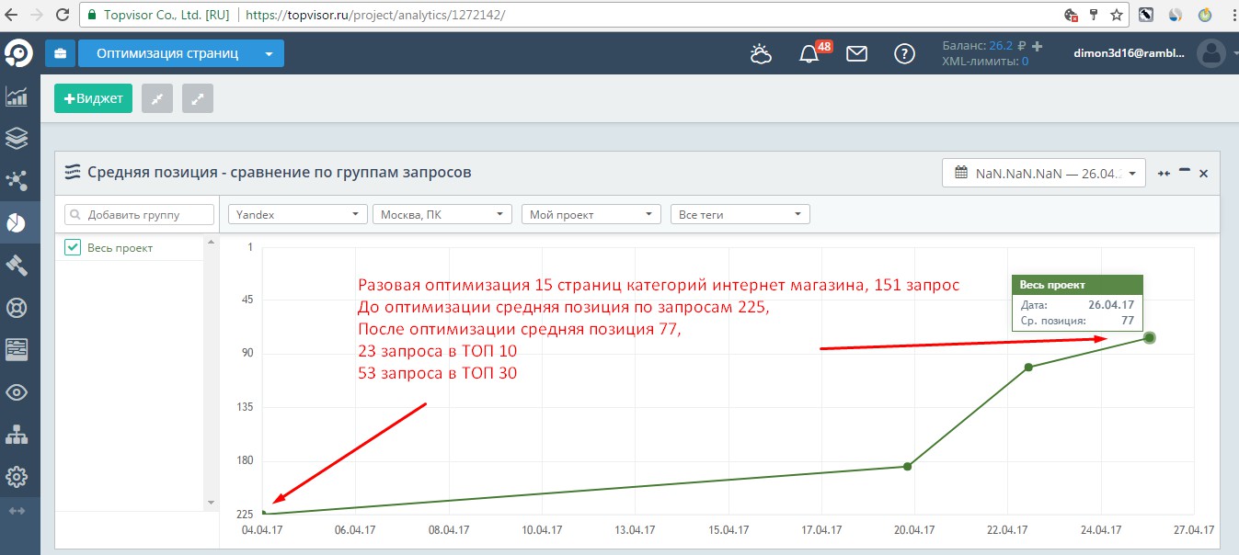
Task: Click the green clock extension icon
Action: coord(1205,15)
